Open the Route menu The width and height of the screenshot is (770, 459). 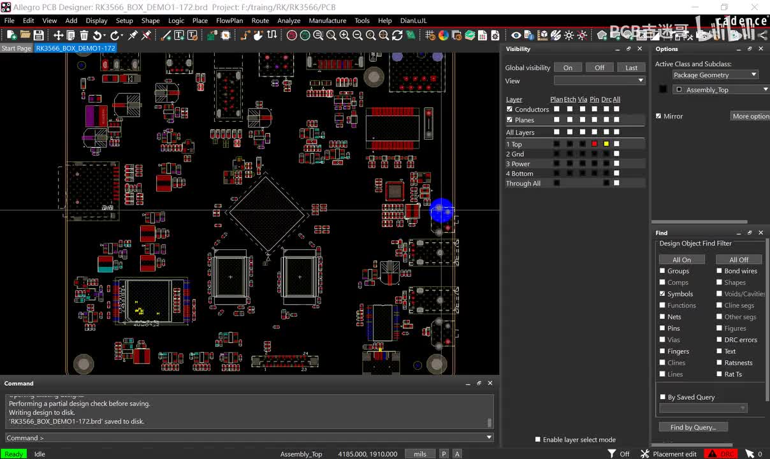[260, 20]
